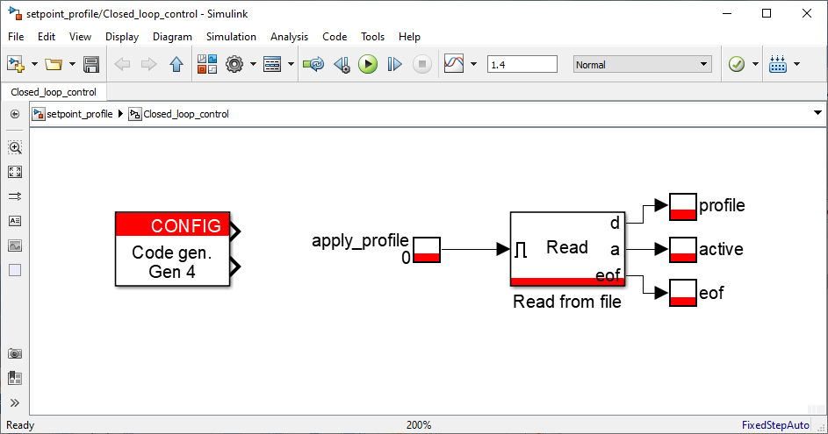
Task: Go up to parent with blue arrow
Action: click(x=176, y=64)
